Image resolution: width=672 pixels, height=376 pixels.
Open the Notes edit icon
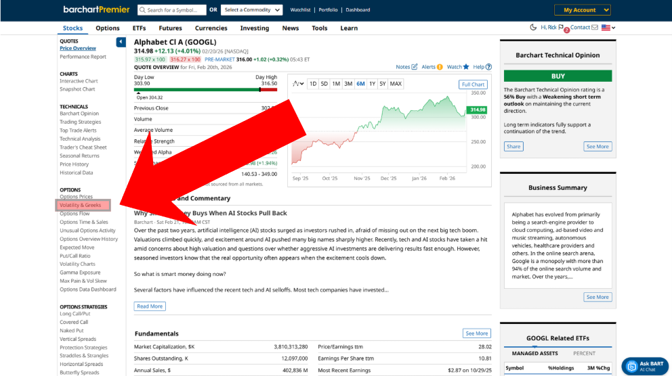coord(416,67)
